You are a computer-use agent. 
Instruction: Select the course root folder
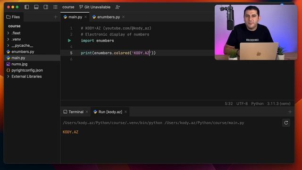point(14,26)
